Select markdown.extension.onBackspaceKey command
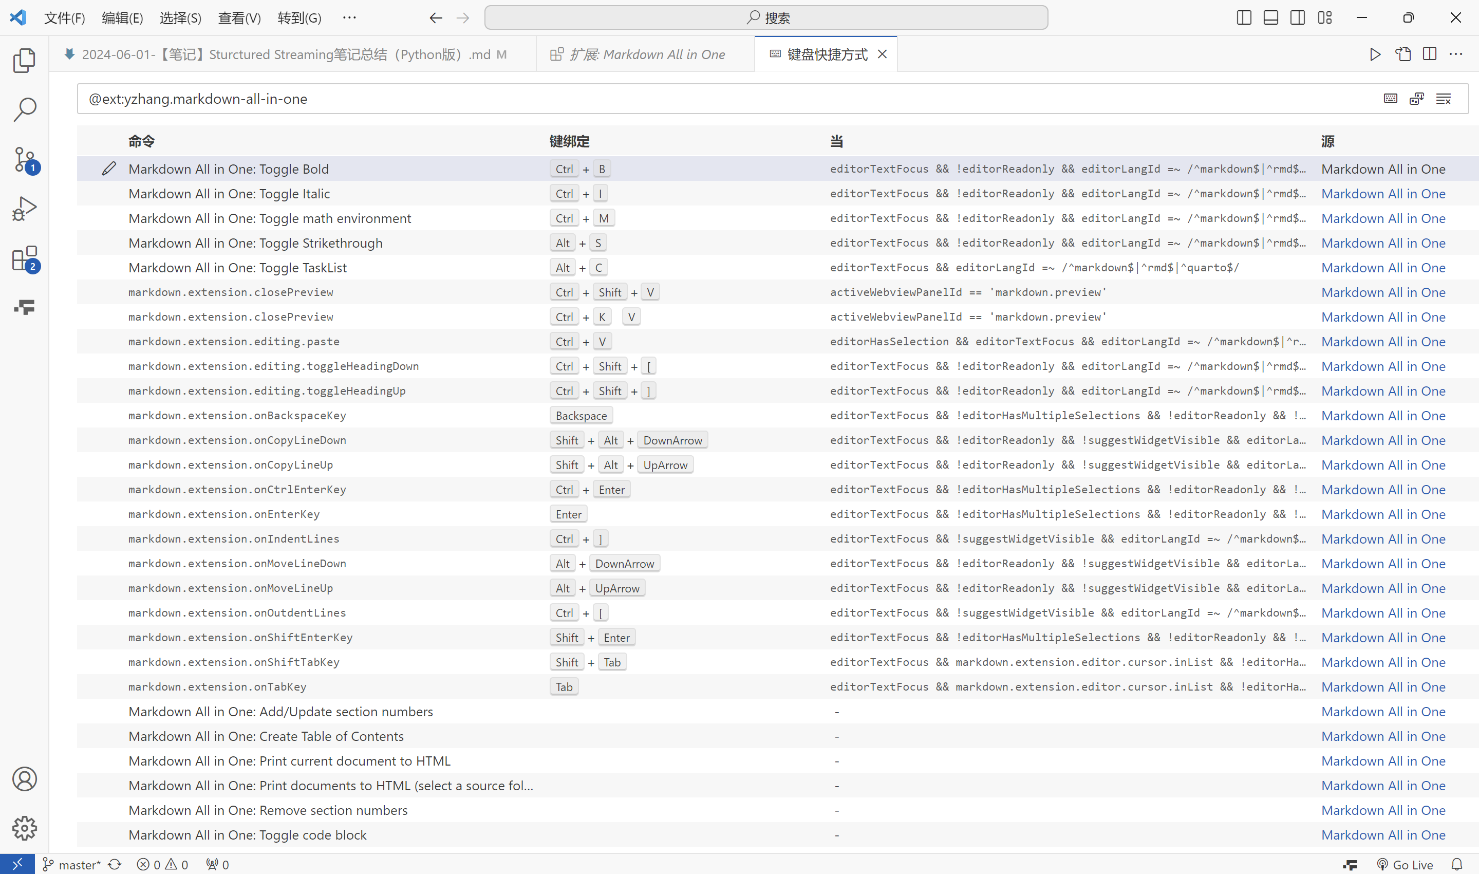The width and height of the screenshot is (1479, 874). pos(777,415)
